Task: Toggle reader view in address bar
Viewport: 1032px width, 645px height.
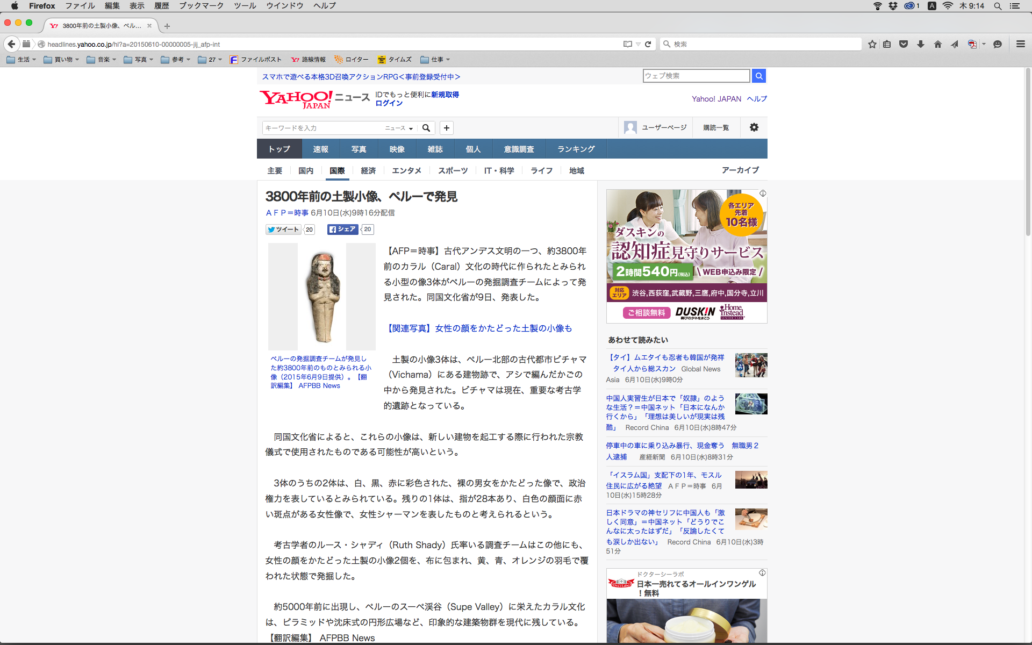Action: point(627,44)
